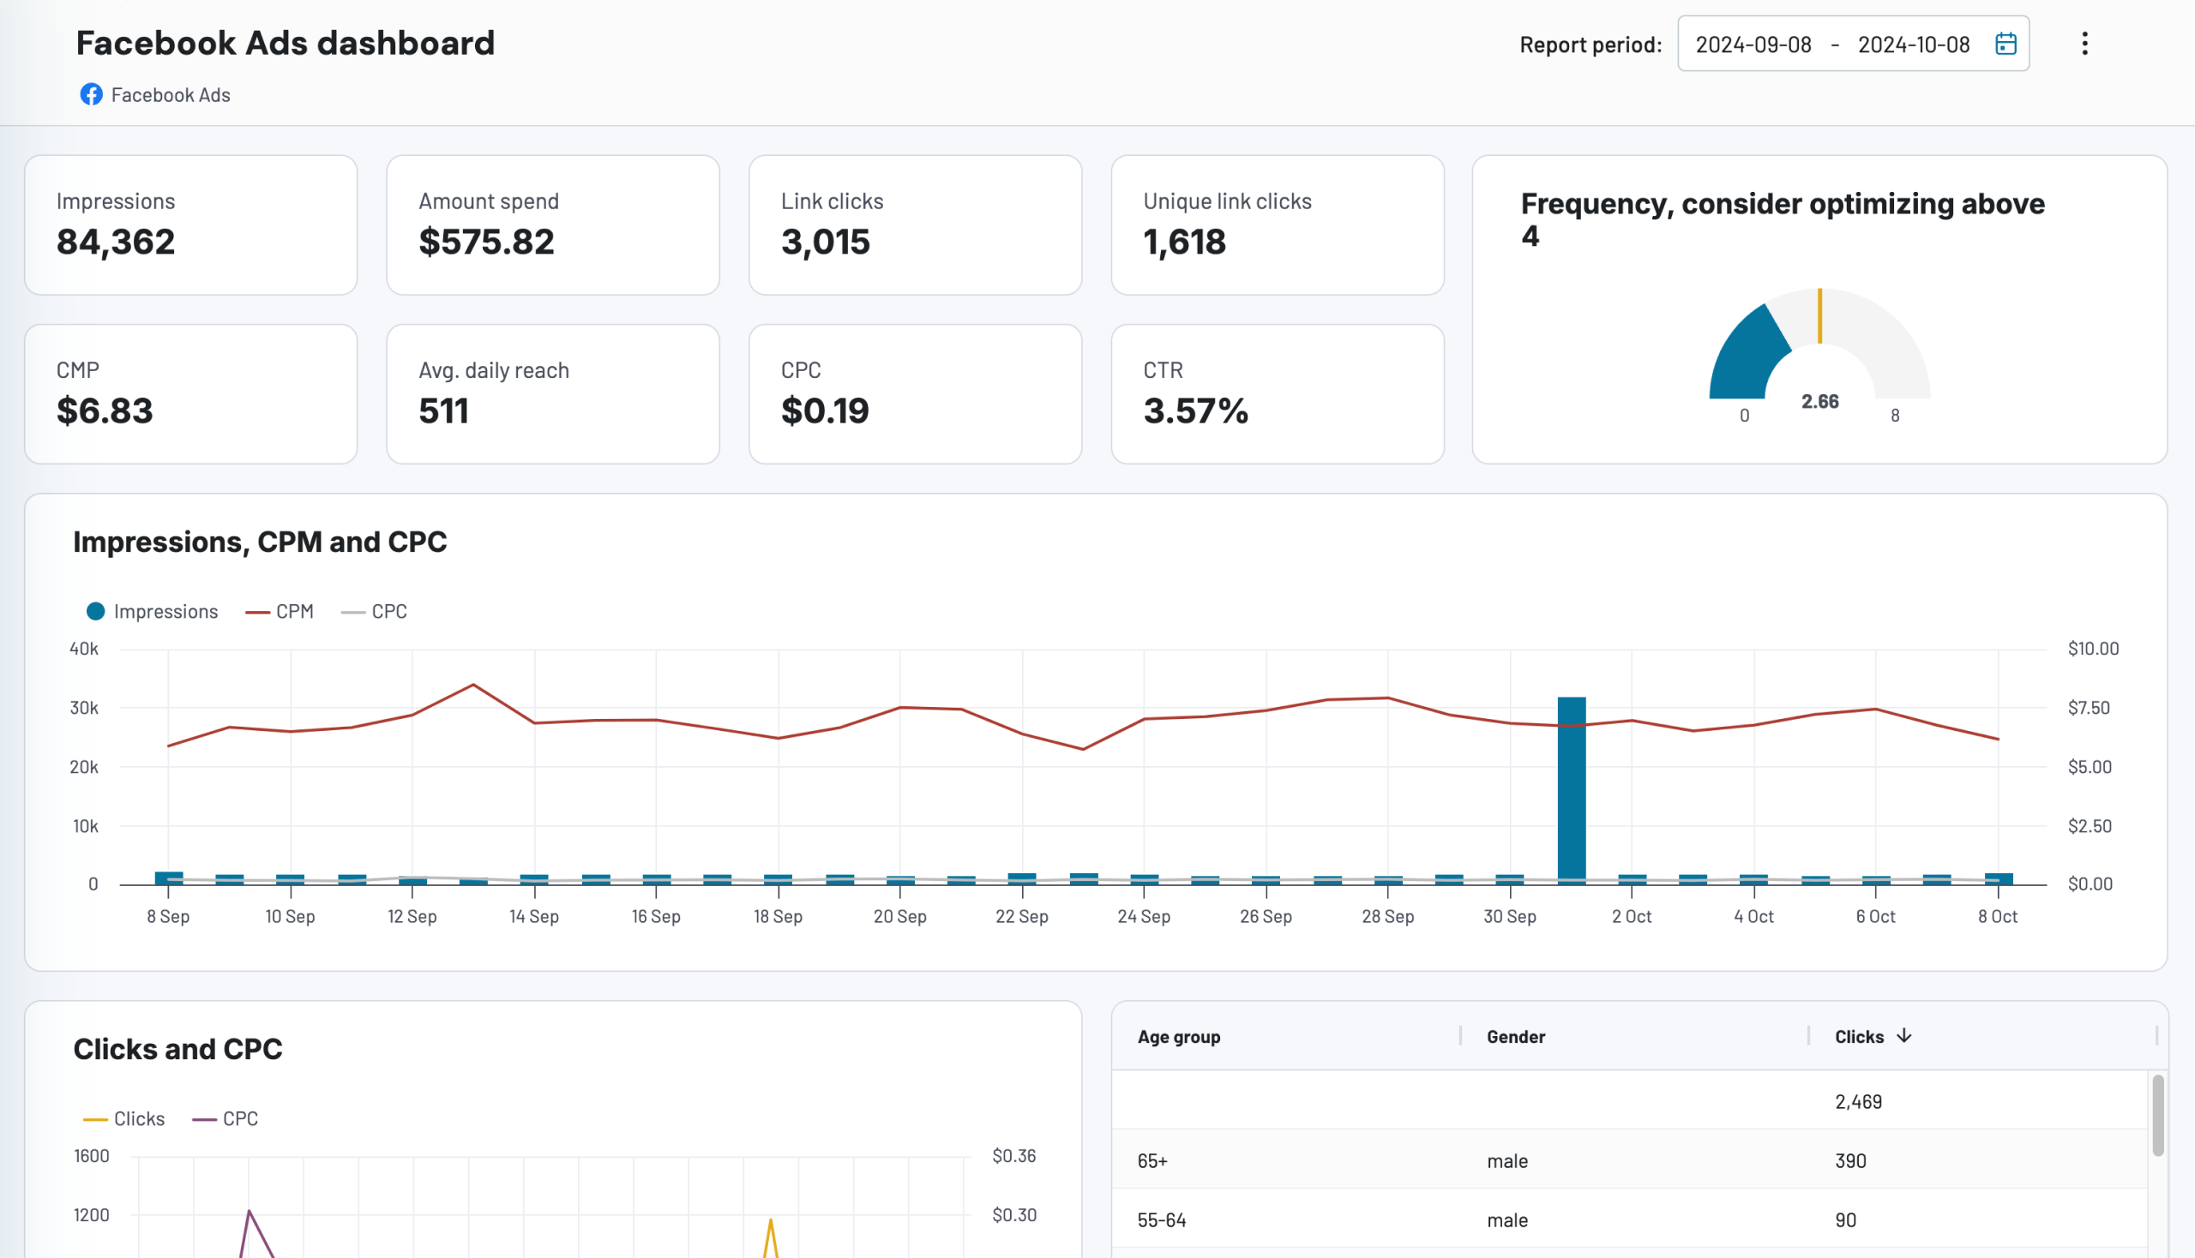Screen dimensions: 2195x1258
Task: Click the 90 clicks cell
Action: [1845, 1220]
